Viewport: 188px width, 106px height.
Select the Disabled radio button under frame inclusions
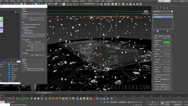pos(23,29)
